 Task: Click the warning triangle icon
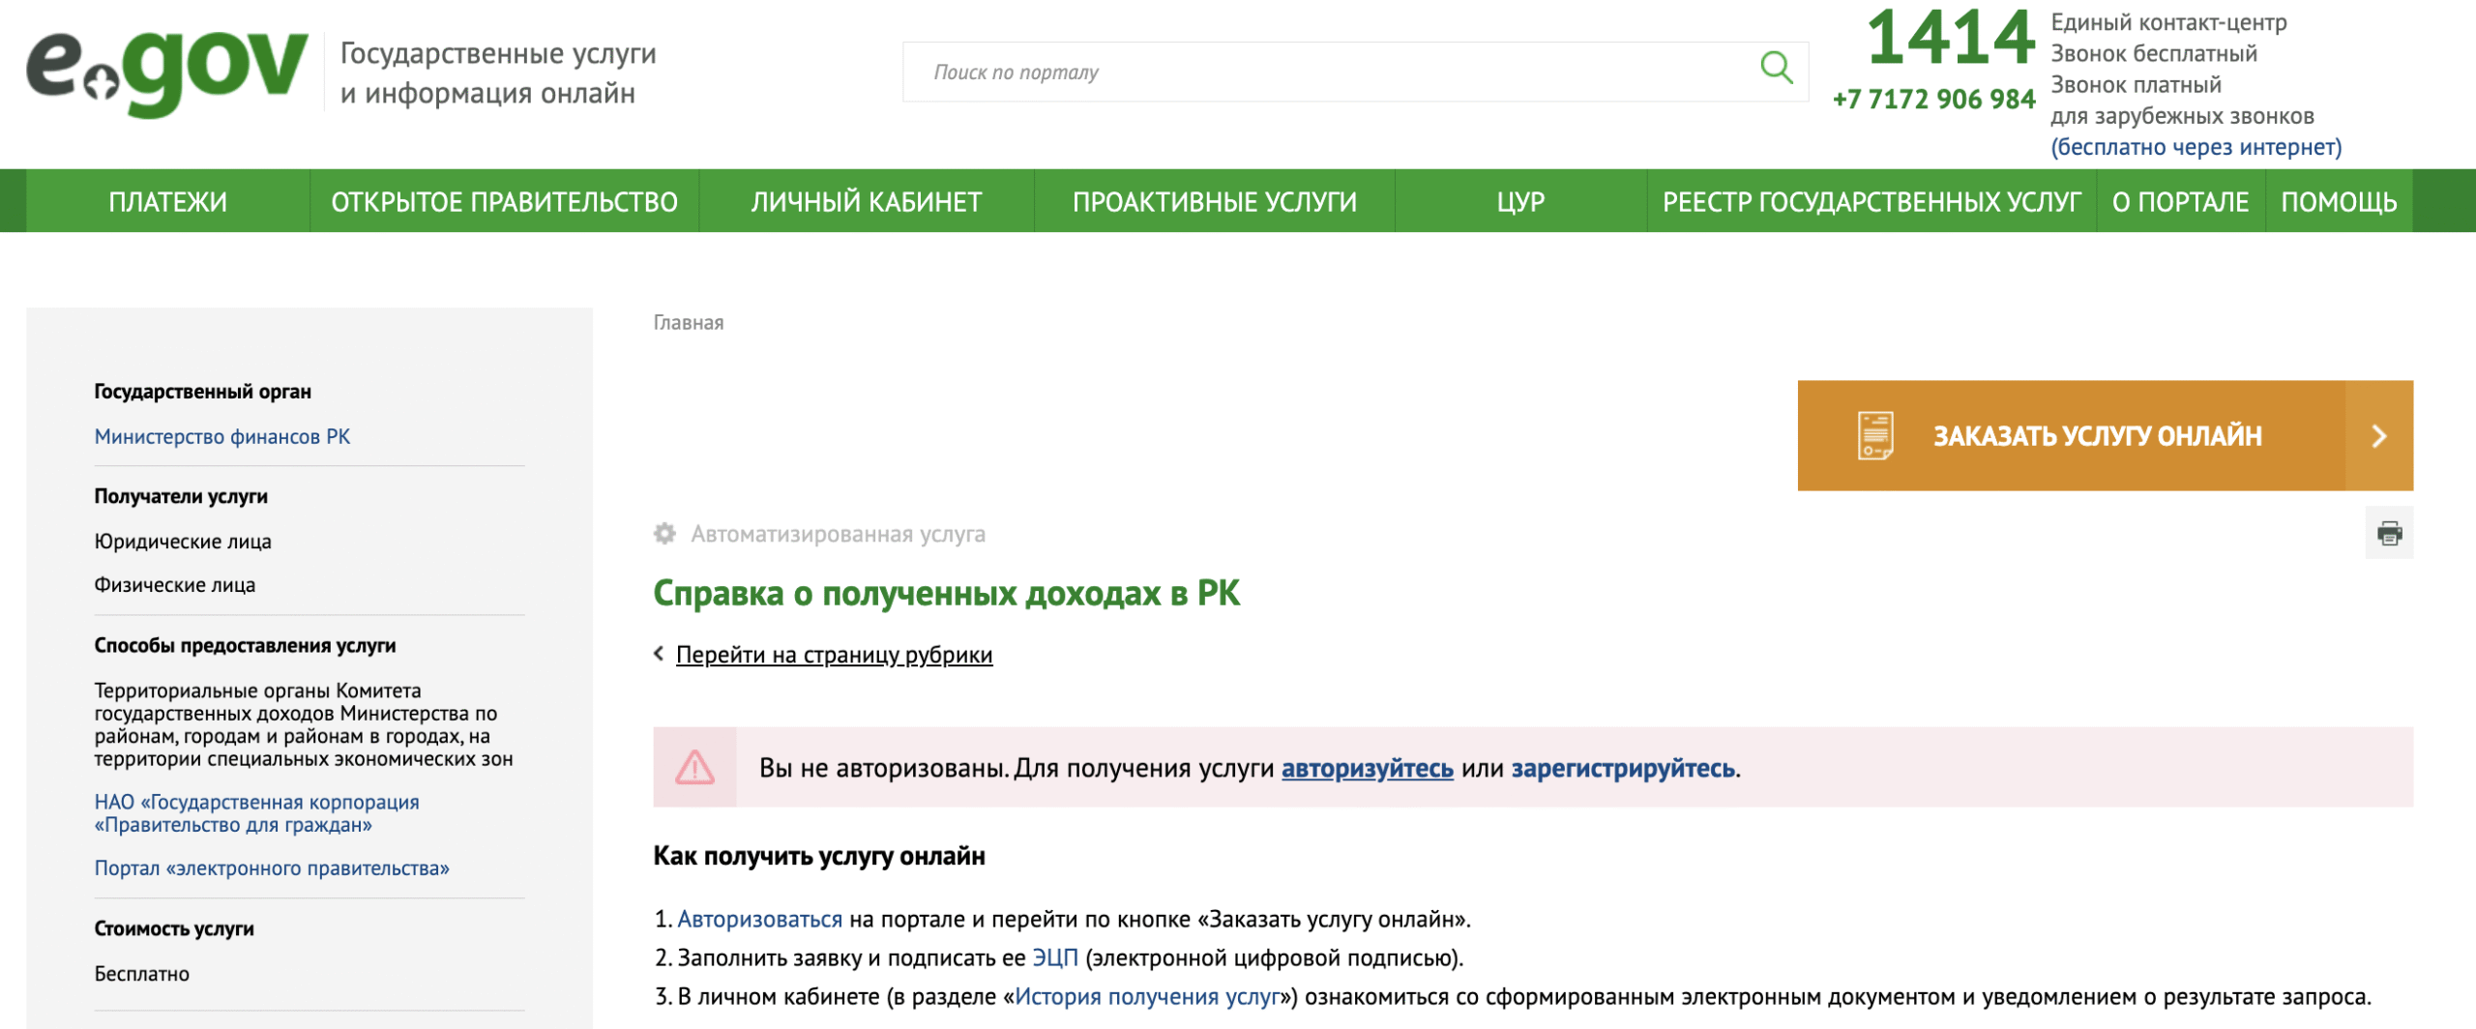point(694,768)
